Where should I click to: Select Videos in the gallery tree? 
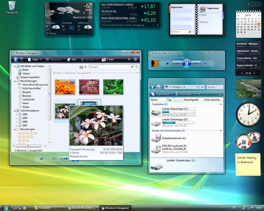tap(26, 73)
